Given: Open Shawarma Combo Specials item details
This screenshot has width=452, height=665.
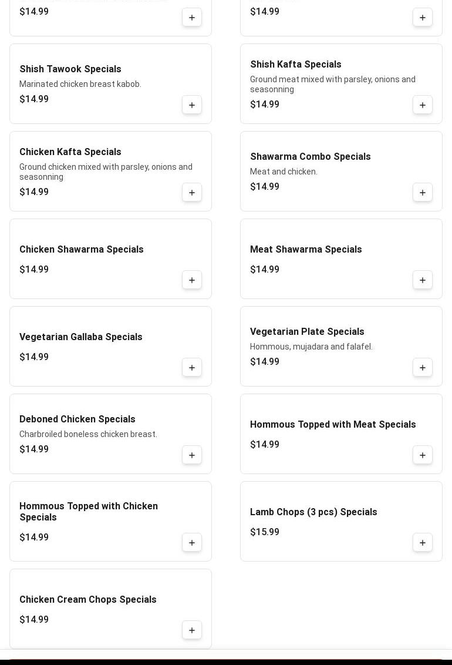Looking at the screenshot, I should tap(310, 157).
